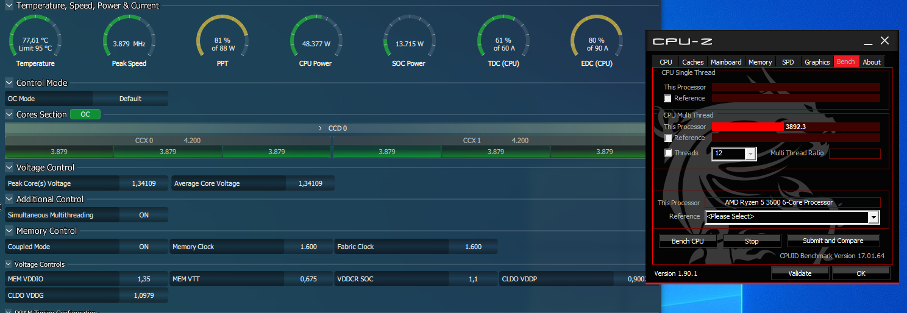Image resolution: width=907 pixels, height=313 pixels.
Task: Collapse the Voltage Control section
Action: [9, 167]
